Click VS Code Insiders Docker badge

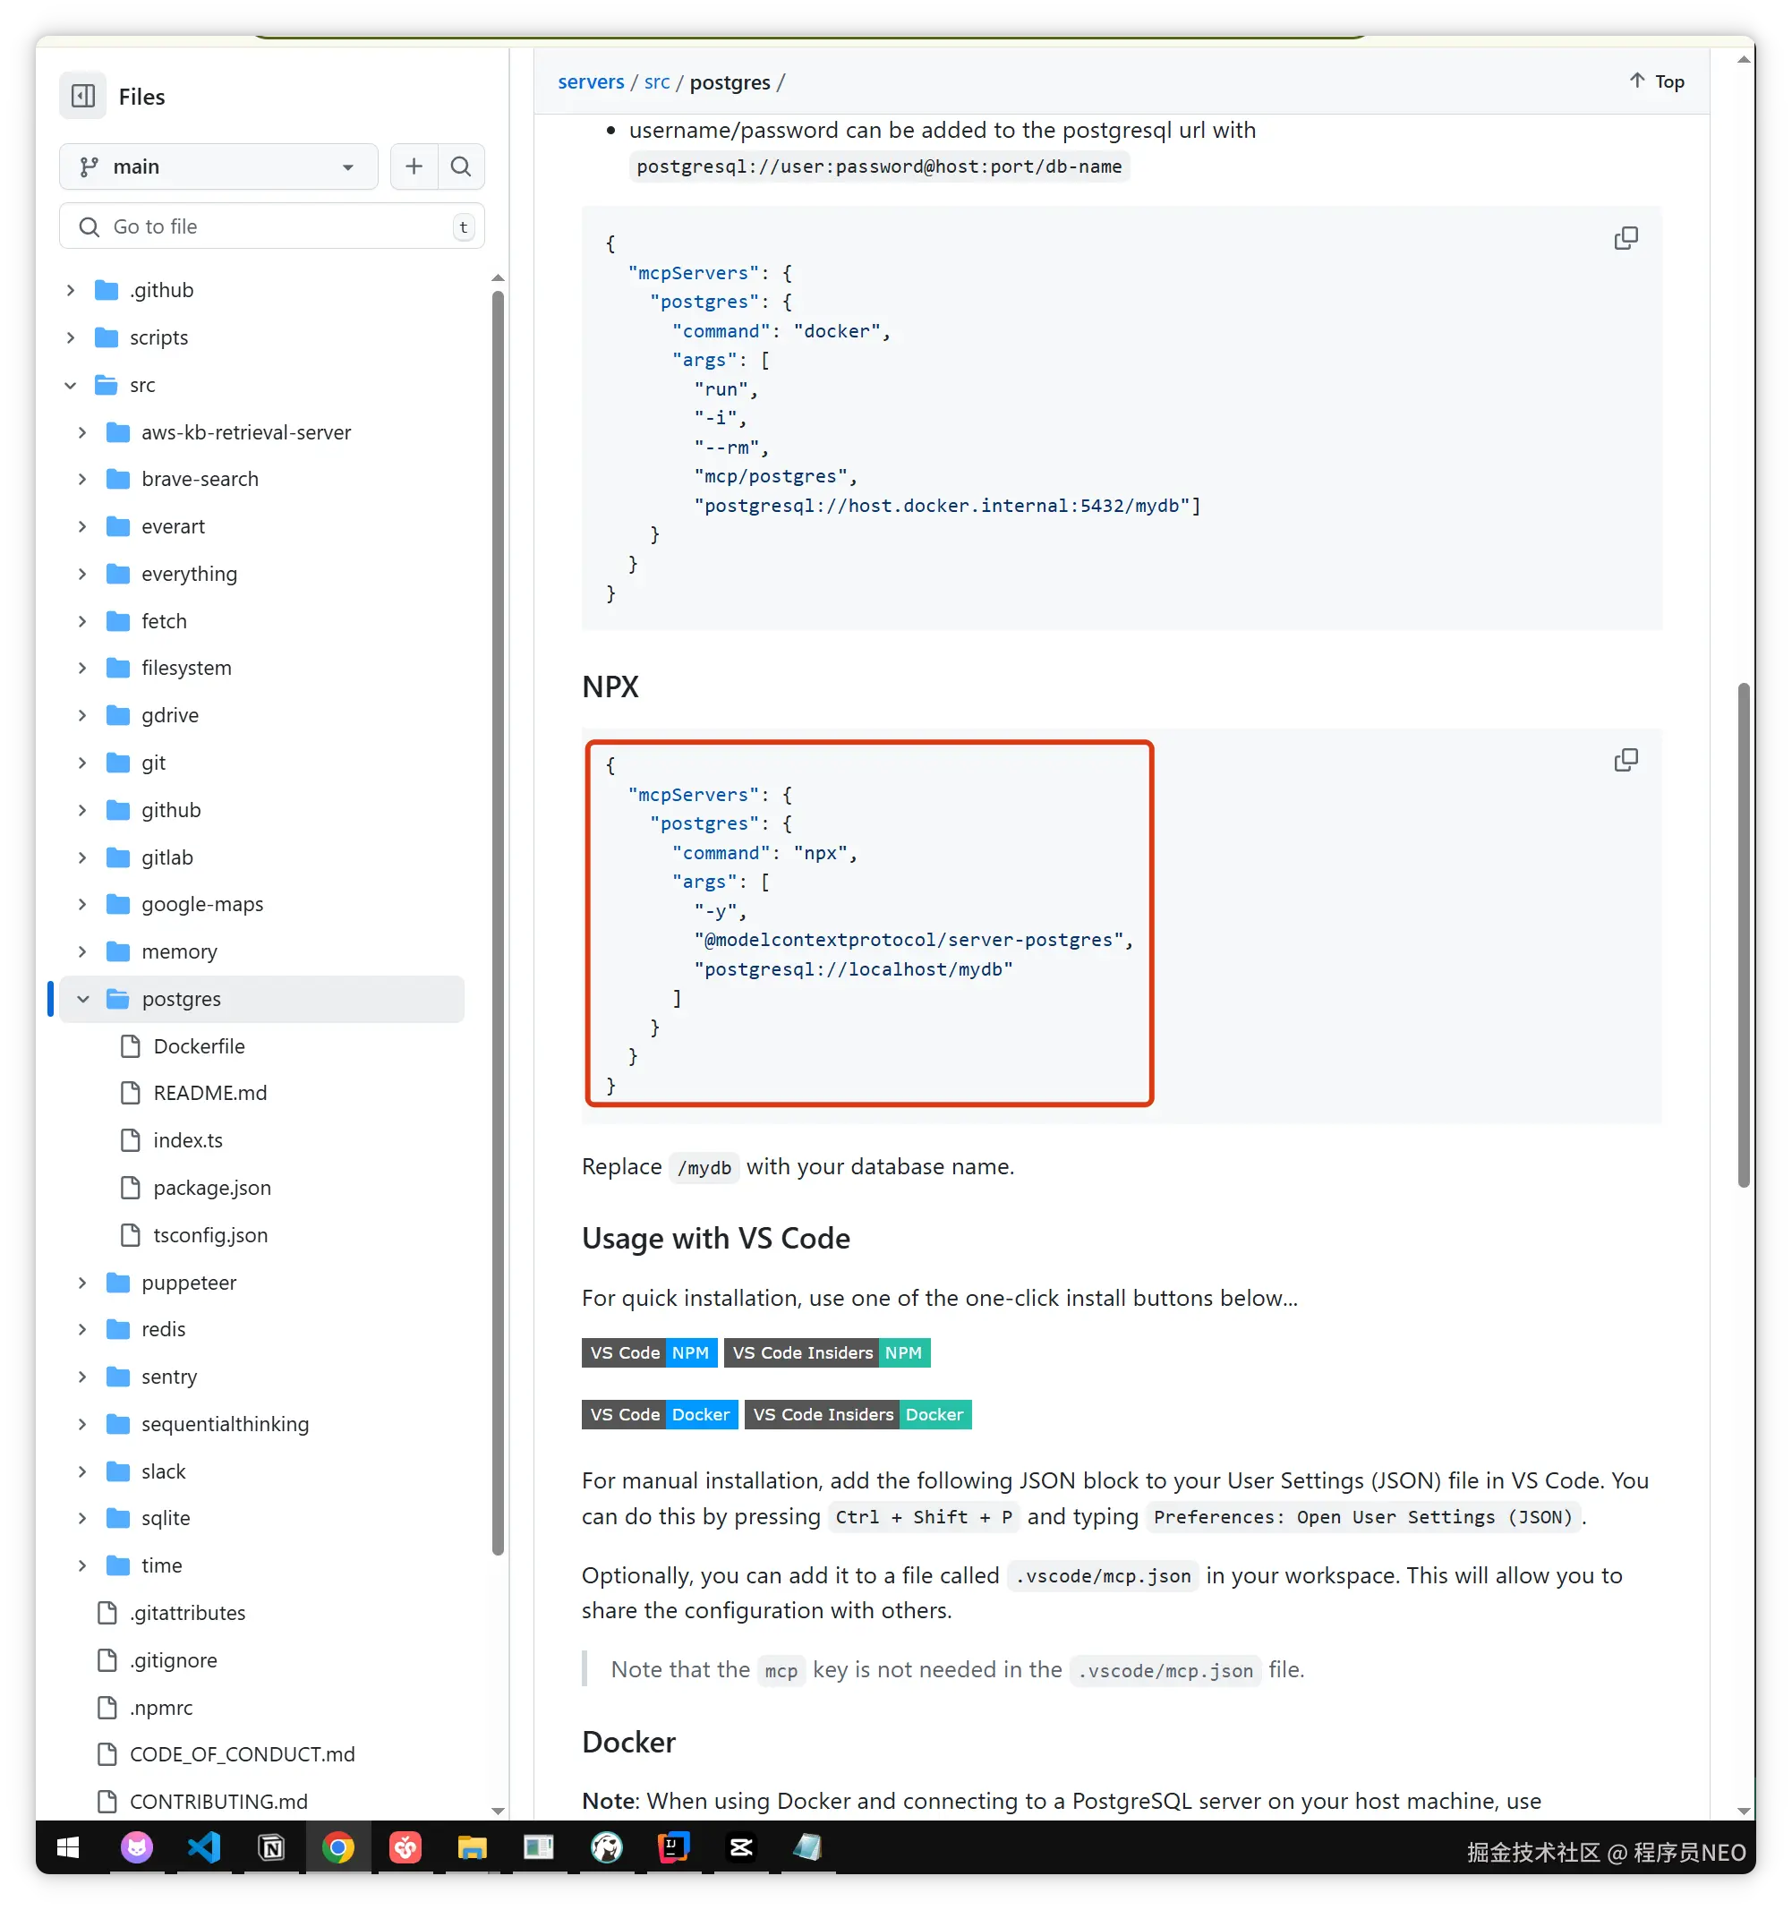point(858,1413)
